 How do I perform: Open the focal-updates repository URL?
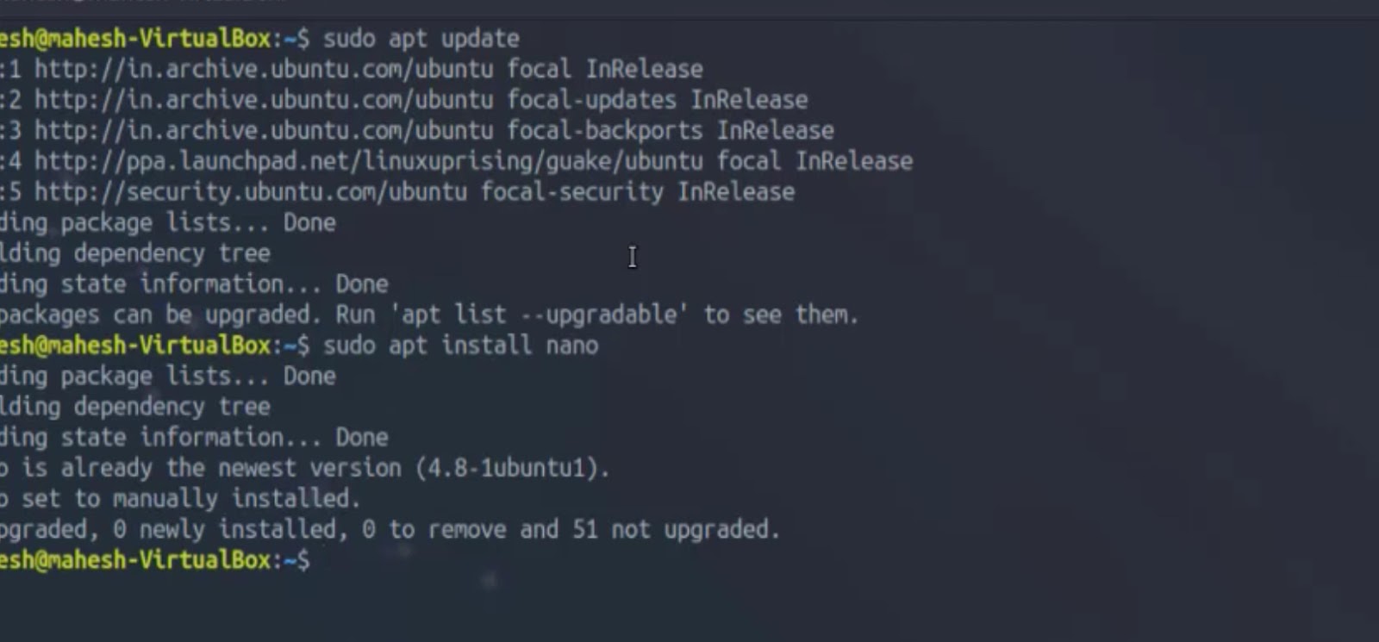point(264,100)
